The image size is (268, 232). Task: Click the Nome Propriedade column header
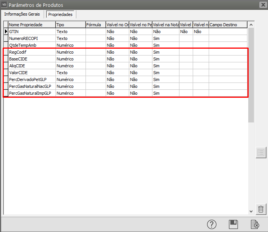point(32,25)
